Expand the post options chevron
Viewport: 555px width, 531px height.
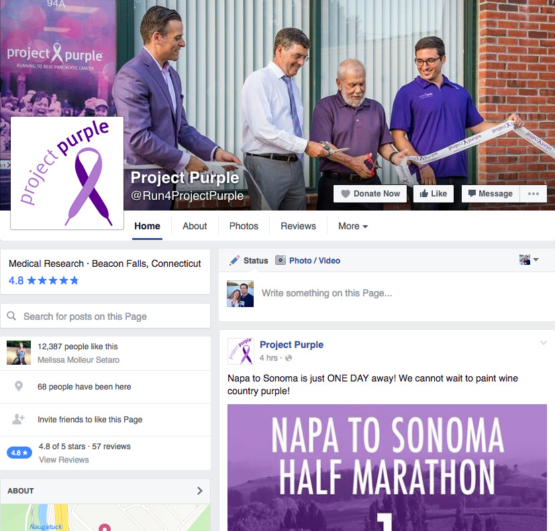pyautogui.click(x=544, y=343)
